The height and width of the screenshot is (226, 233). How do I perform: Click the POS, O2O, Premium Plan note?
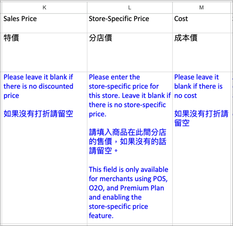(x=129, y=192)
